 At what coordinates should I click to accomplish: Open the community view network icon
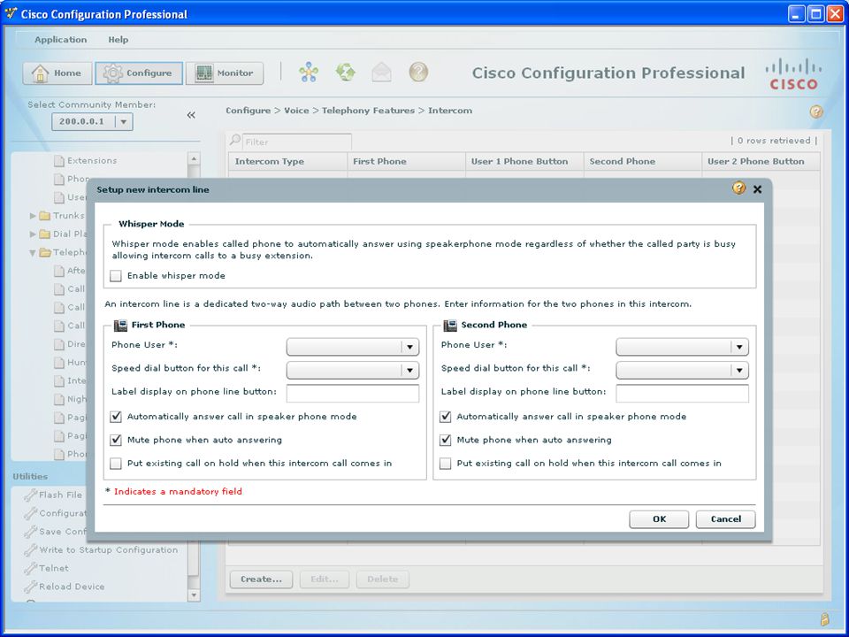point(309,72)
